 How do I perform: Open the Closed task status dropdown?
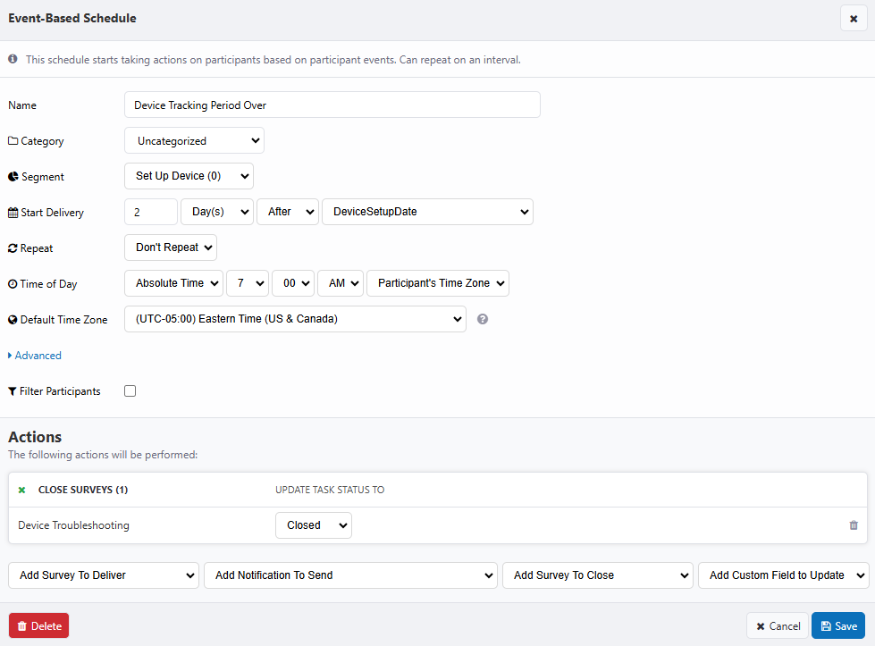(313, 525)
